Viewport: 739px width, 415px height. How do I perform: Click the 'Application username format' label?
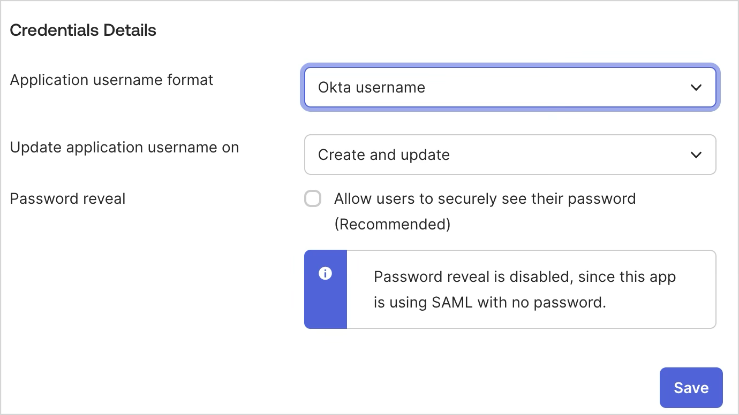(112, 80)
